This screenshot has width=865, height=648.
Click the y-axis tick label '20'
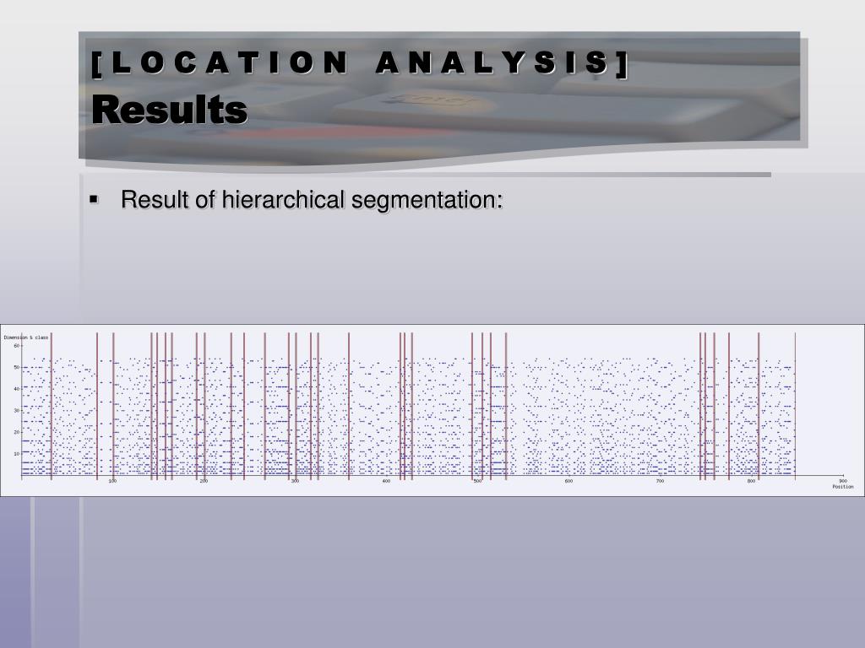click(x=17, y=432)
